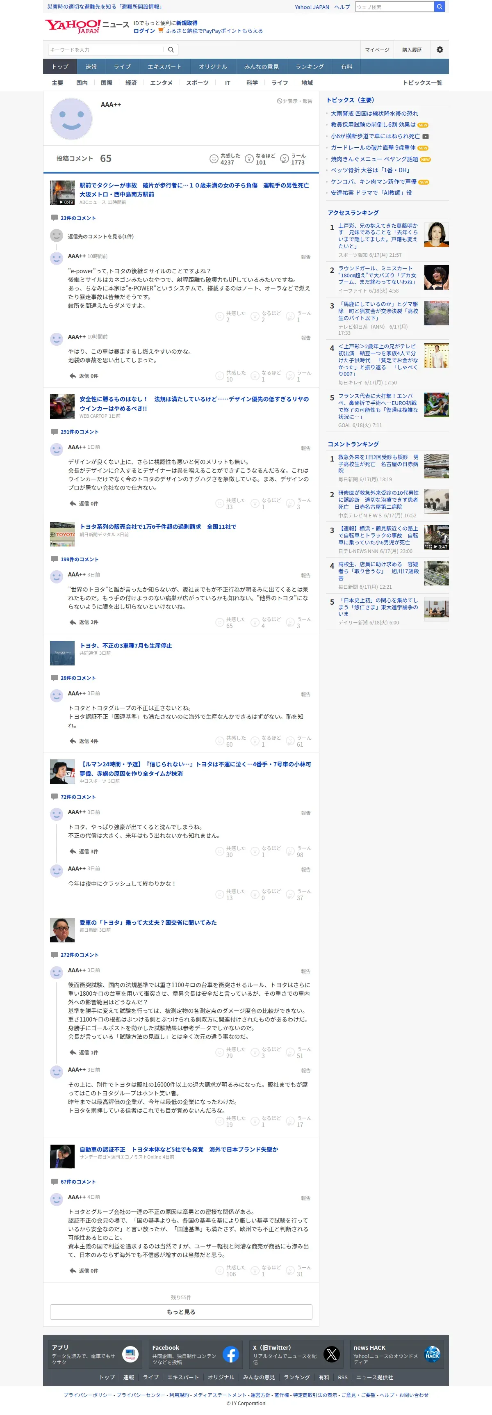Expand 291件のコメント link
Viewport: 492px width, 1415px height.
(x=80, y=432)
